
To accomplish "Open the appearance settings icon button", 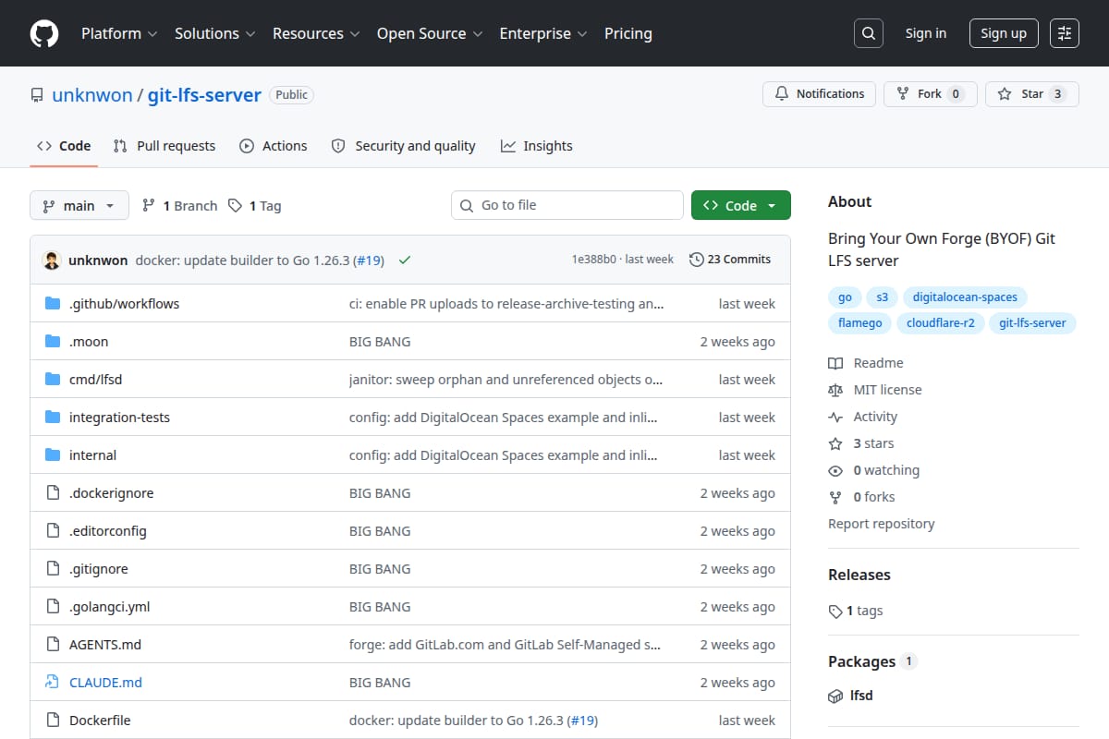I will click(1065, 33).
